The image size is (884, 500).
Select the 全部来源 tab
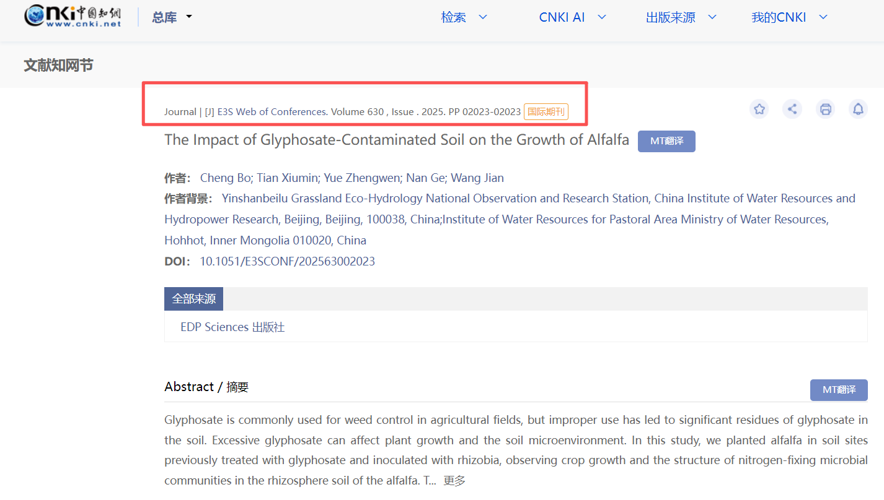tap(193, 299)
